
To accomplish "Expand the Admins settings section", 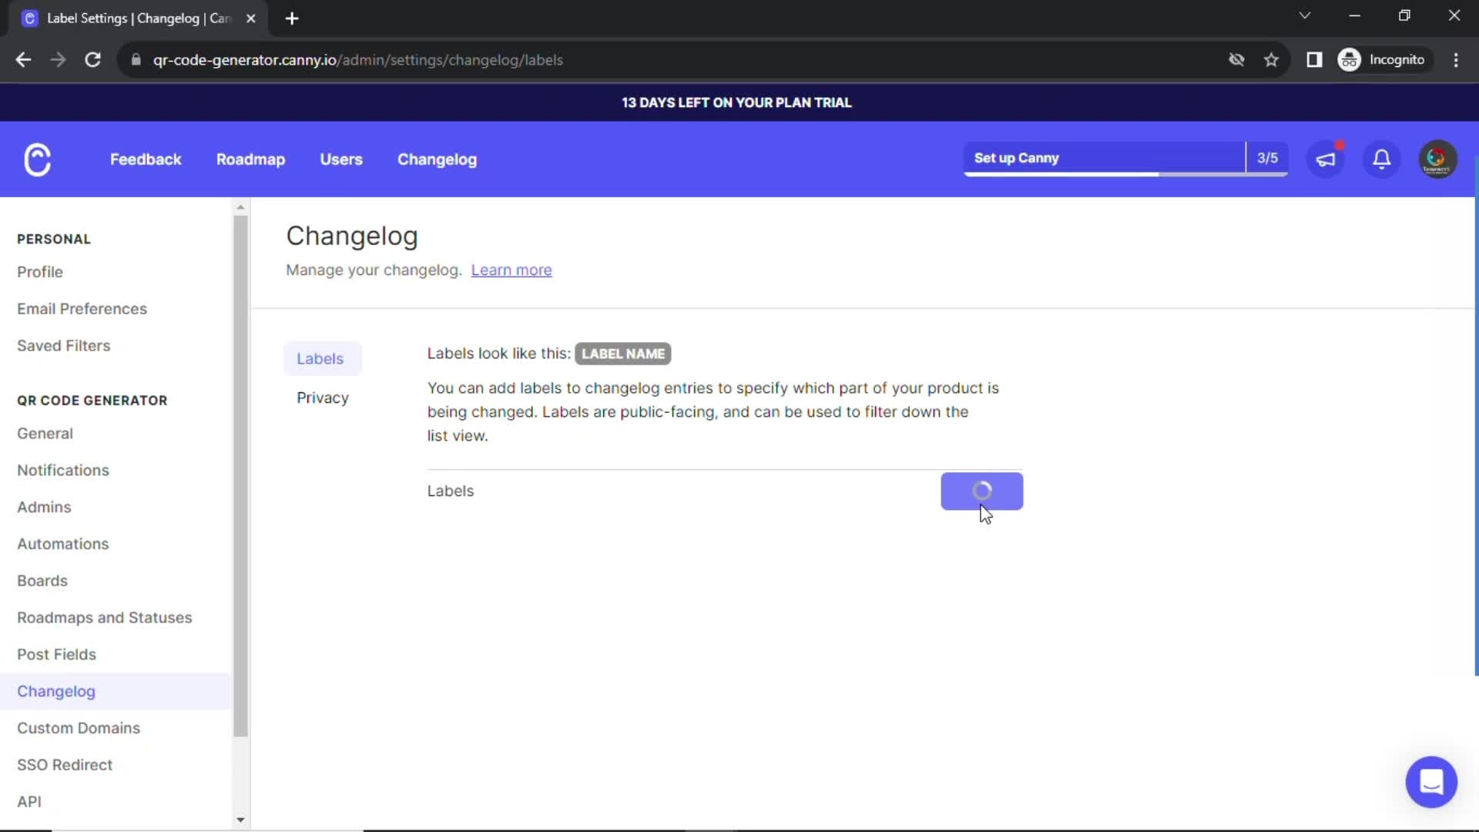I will click(44, 507).
